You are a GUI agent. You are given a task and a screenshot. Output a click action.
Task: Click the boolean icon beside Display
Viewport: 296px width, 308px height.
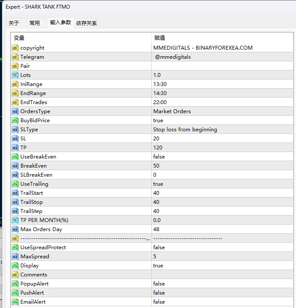click(15, 265)
